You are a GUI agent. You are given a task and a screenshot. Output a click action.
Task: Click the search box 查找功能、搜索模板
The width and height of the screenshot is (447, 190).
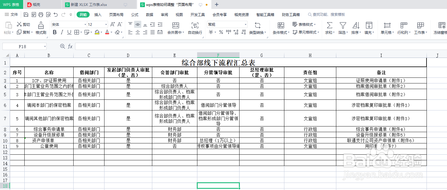[x=326, y=15]
